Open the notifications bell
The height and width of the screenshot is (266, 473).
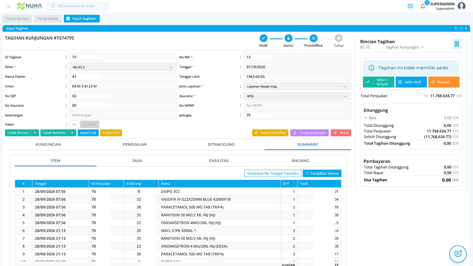coord(423,6)
